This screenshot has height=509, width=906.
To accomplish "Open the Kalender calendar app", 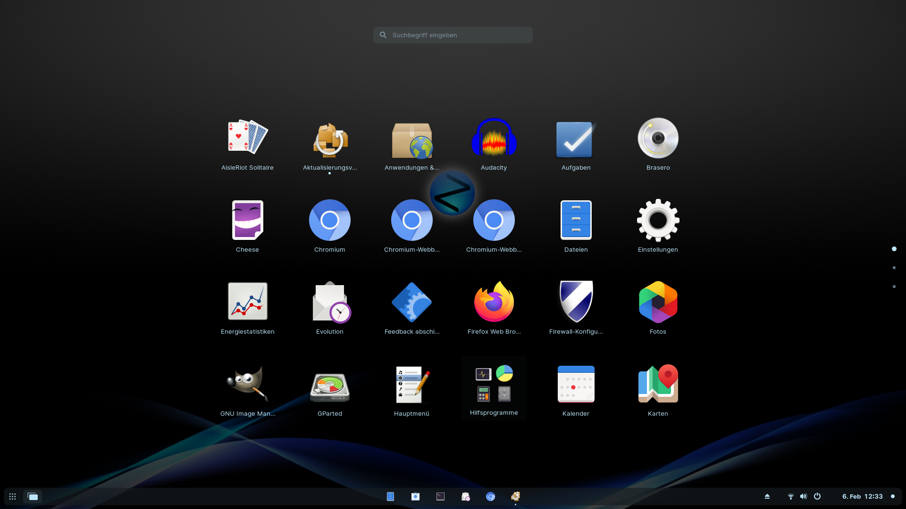I will click(576, 384).
